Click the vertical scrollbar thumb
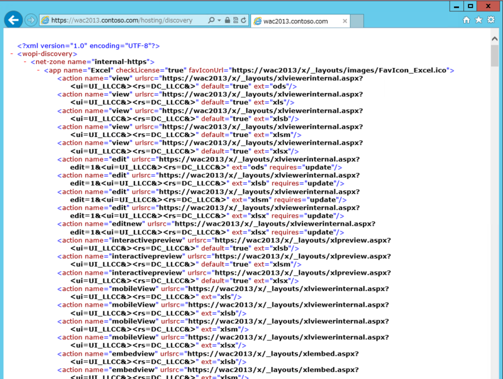This screenshot has width=503, height=379. (494, 55)
